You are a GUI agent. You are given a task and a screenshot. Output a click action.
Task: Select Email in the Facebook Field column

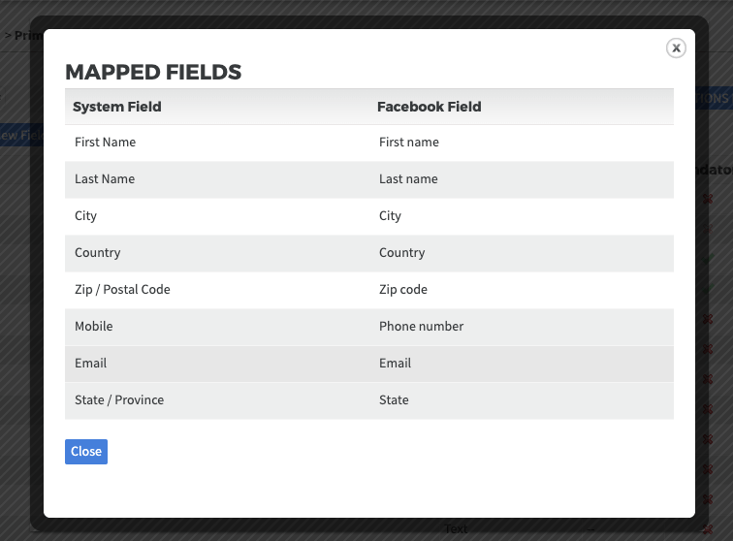[396, 364]
